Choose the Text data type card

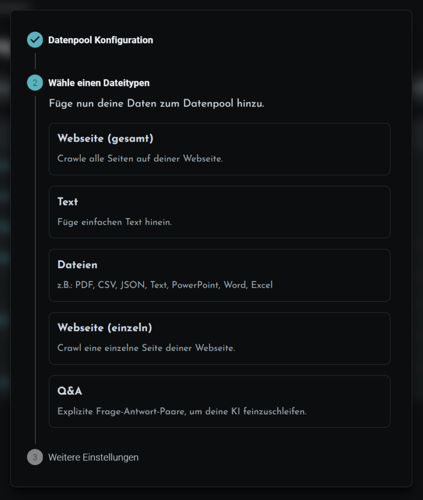(x=219, y=212)
